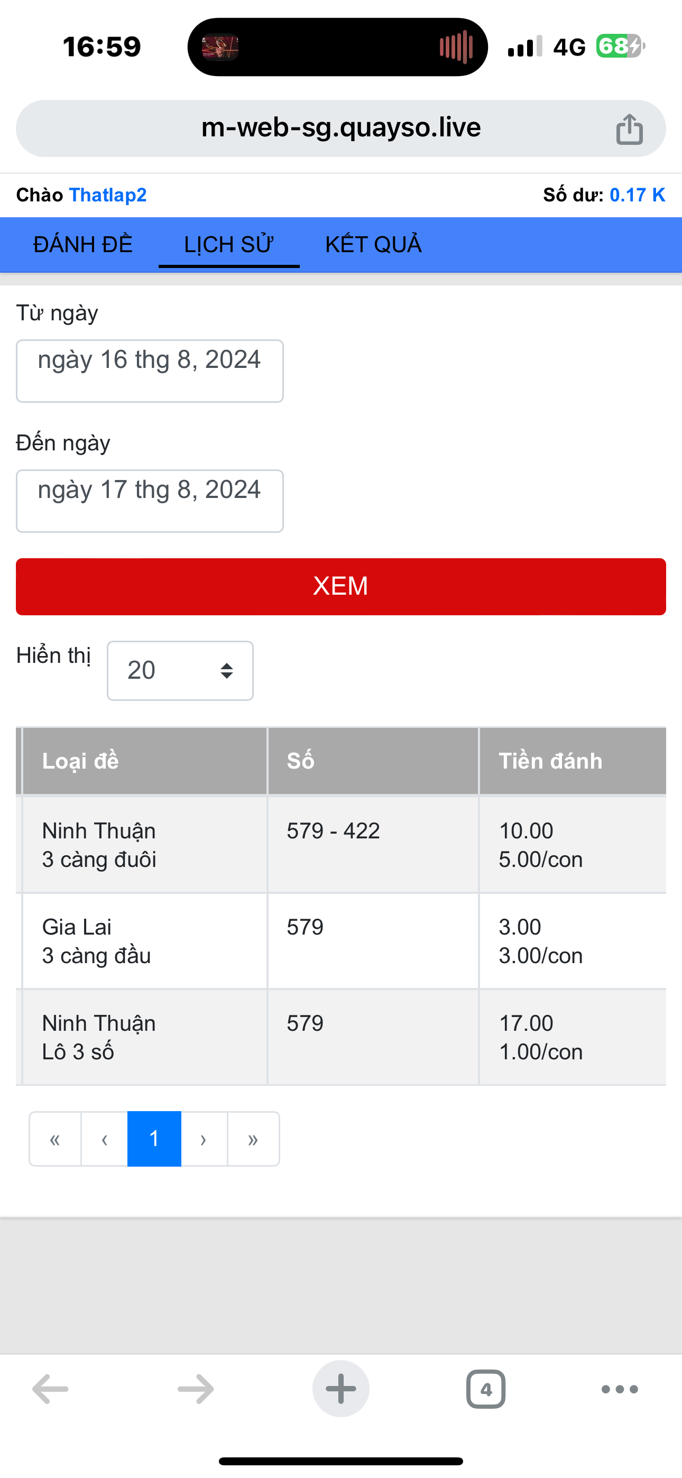Image resolution: width=682 pixels, height=1478 pixels.
Task: Go to last page with » button
Action: tap(253, 1139)
